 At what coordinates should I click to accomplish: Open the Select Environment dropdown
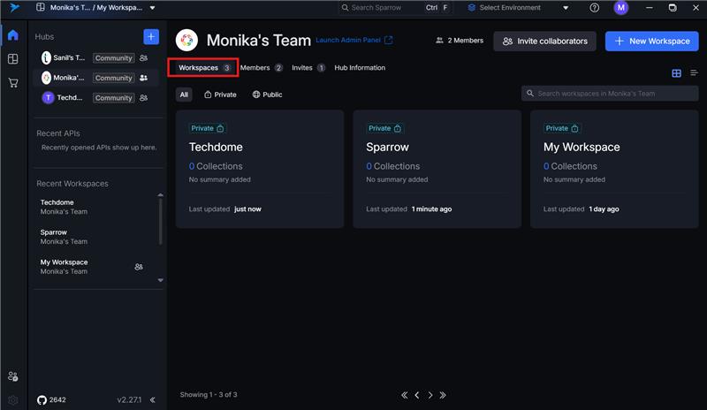coord(518,8)
